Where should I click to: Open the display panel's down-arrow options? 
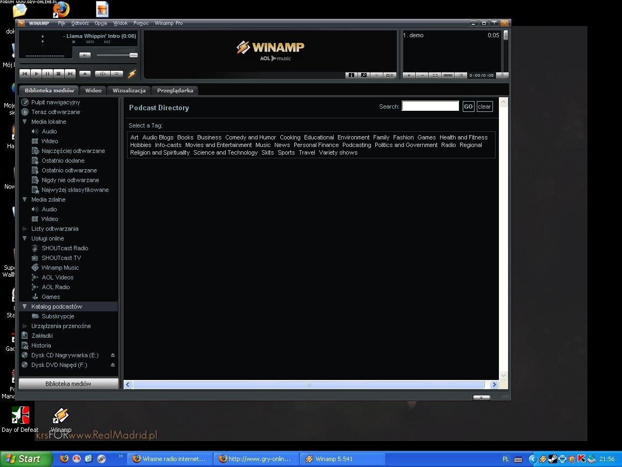point(376,75)
